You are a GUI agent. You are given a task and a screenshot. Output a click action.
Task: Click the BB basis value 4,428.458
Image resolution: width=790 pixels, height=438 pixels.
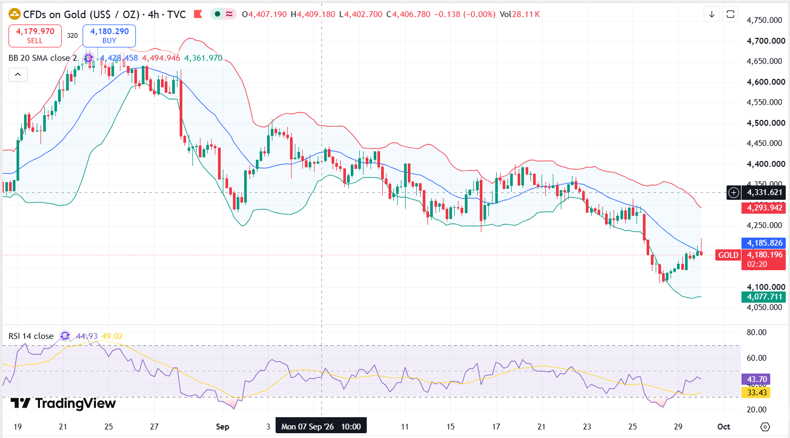(x=119, y=58)
